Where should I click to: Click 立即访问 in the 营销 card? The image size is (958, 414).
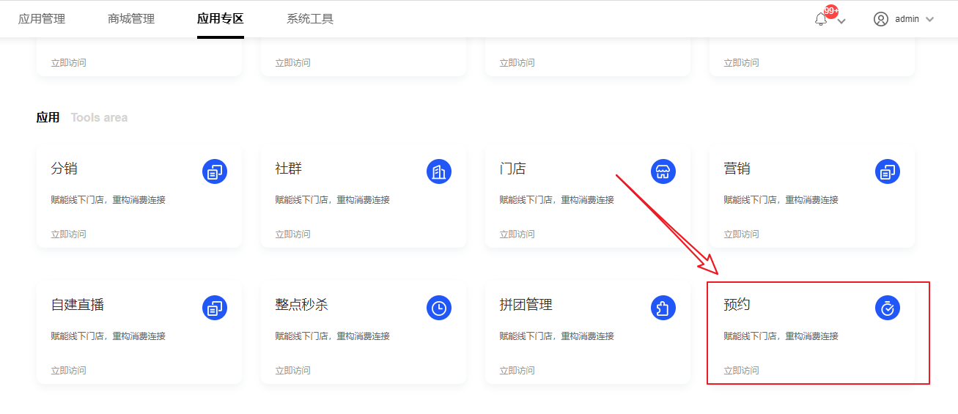pyautogui.click(x=742, y=234)
